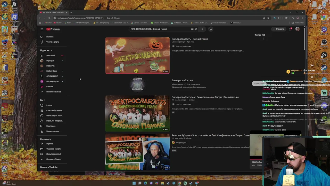Open Methol4ik subscription channel
Image resolution: width=330 pixels, height=186 pixels.
click(x=50, y=66)
